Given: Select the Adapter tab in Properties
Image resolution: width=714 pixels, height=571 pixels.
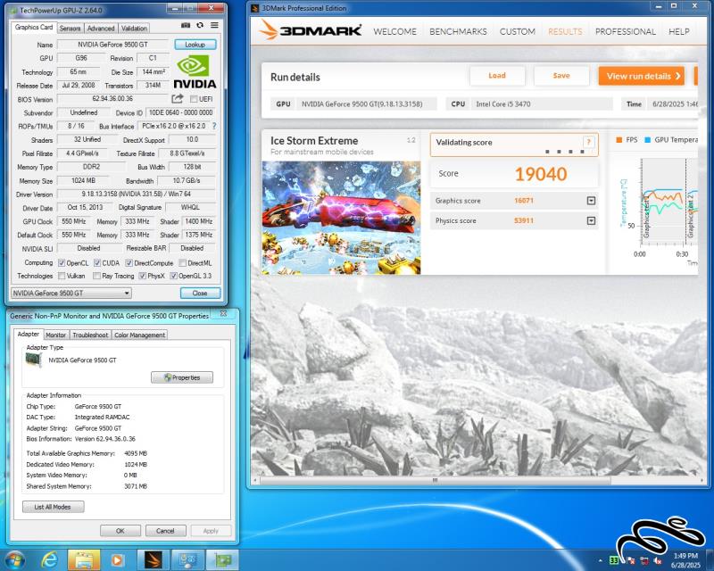Looking at the screenshot, I should click(x=29, y=334).
